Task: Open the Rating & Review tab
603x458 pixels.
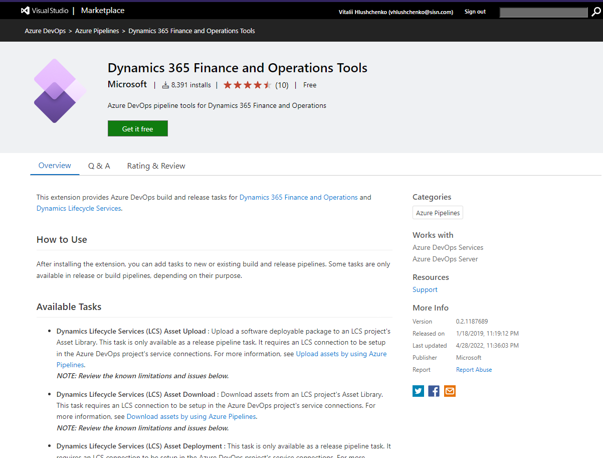Action: [156, 166]
